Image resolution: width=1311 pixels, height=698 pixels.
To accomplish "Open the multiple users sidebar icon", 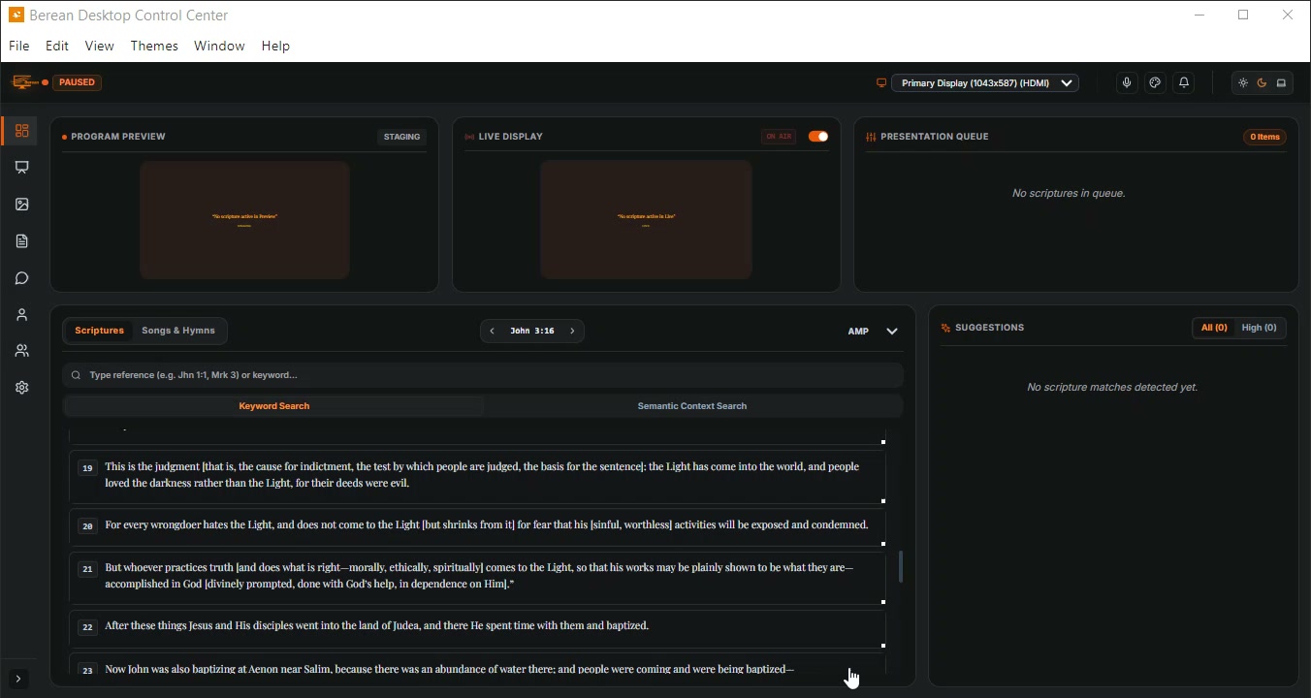I will (21, 351).
